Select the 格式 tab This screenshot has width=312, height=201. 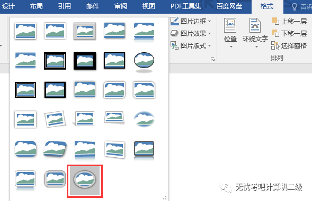tap(267, 6)
